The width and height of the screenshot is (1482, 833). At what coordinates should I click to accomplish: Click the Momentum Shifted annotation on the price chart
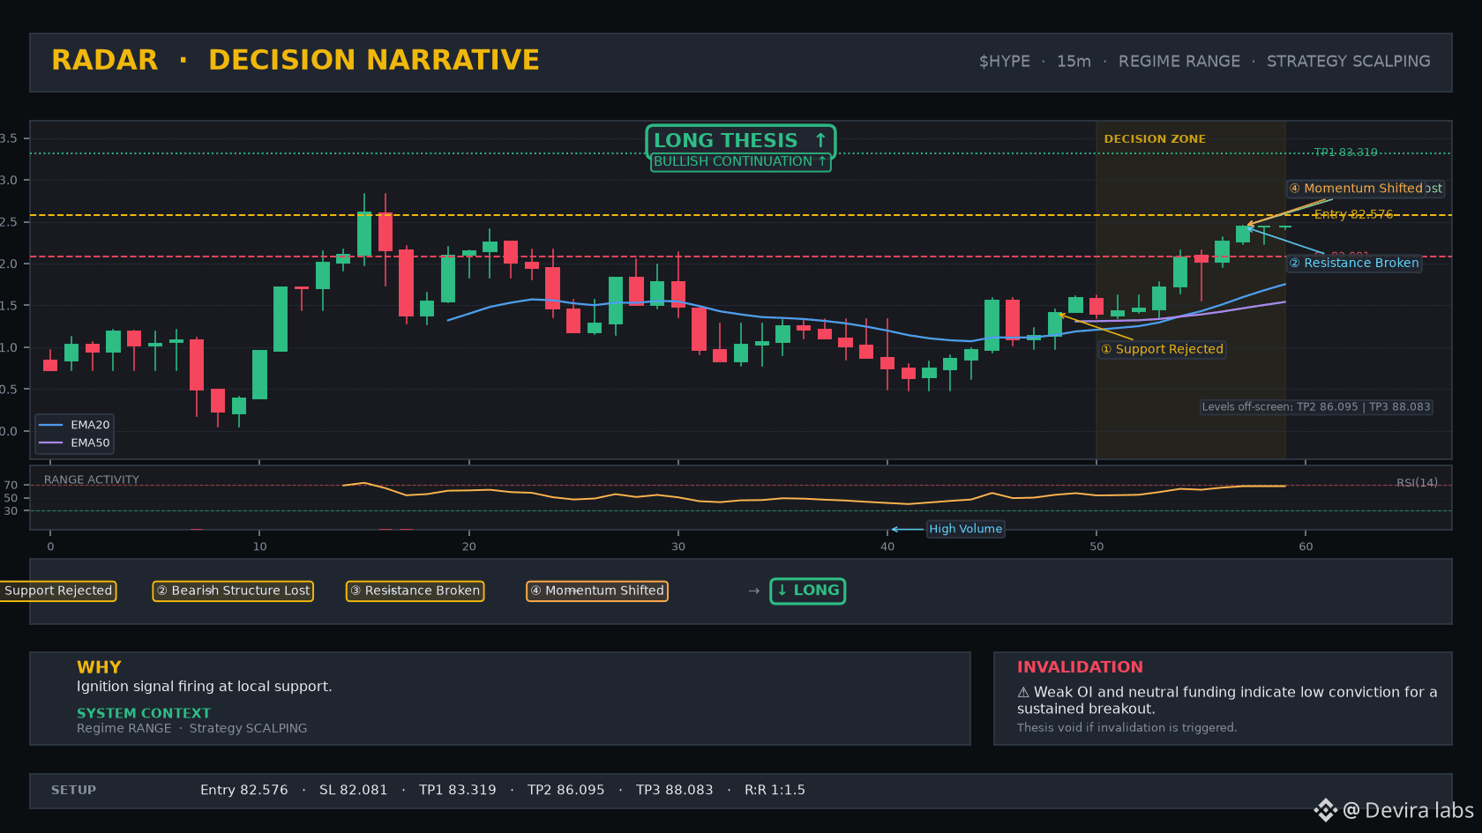(1356, 189)
